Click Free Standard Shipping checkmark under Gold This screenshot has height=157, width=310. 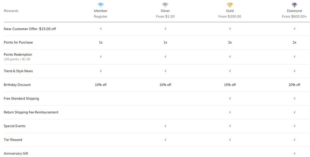230,99
